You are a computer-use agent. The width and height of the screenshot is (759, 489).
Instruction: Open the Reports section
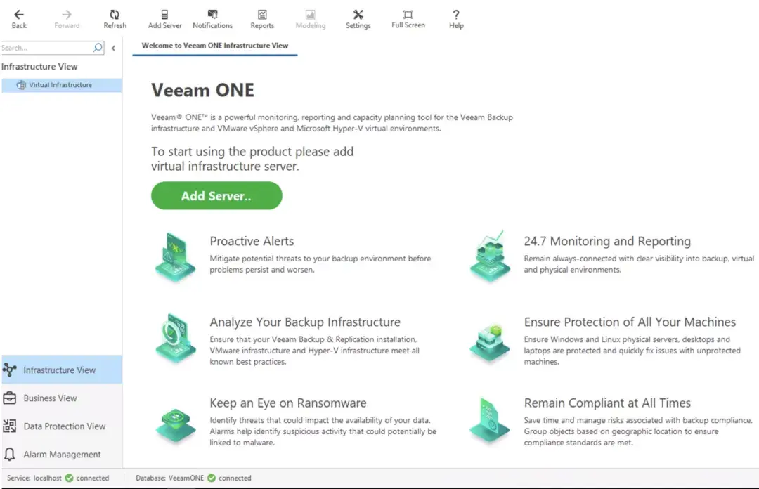(261, 18)
